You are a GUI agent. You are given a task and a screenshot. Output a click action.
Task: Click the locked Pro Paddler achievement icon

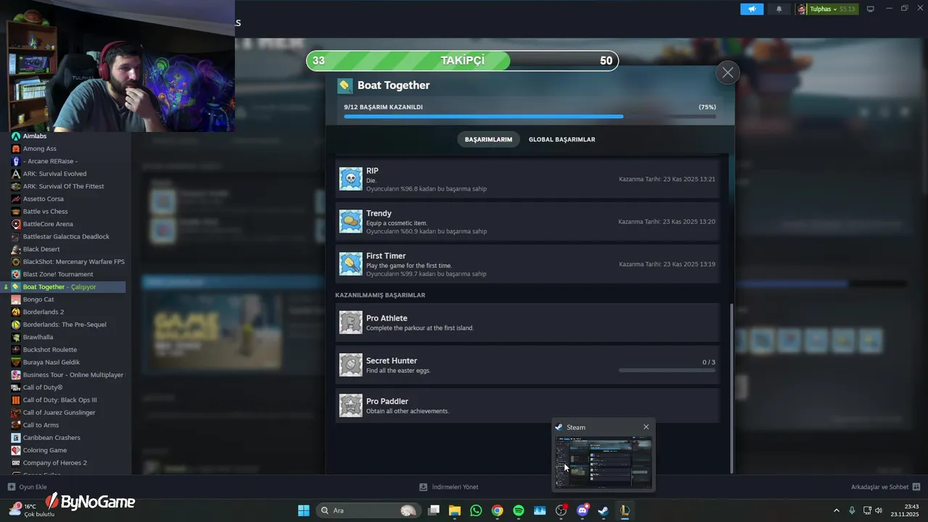click(x=351, y=405)
